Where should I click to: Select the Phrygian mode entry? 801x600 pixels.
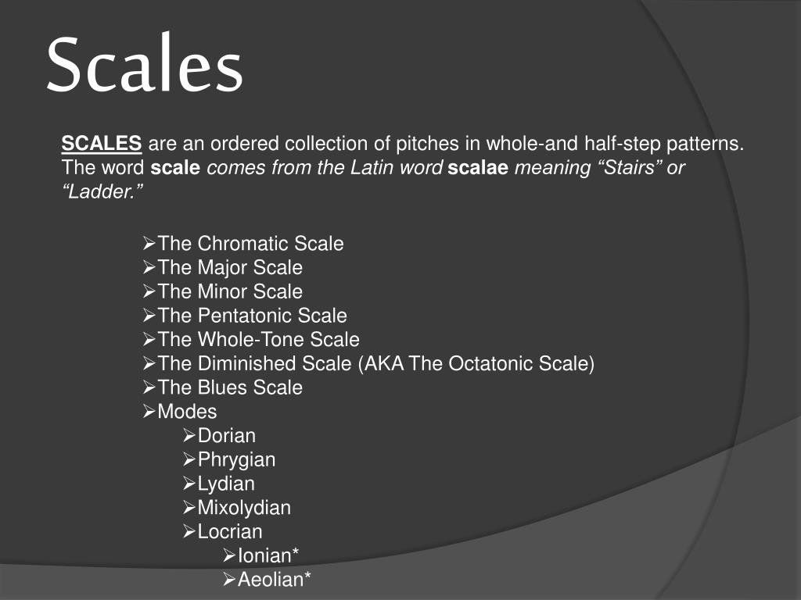tap(236, 459)
